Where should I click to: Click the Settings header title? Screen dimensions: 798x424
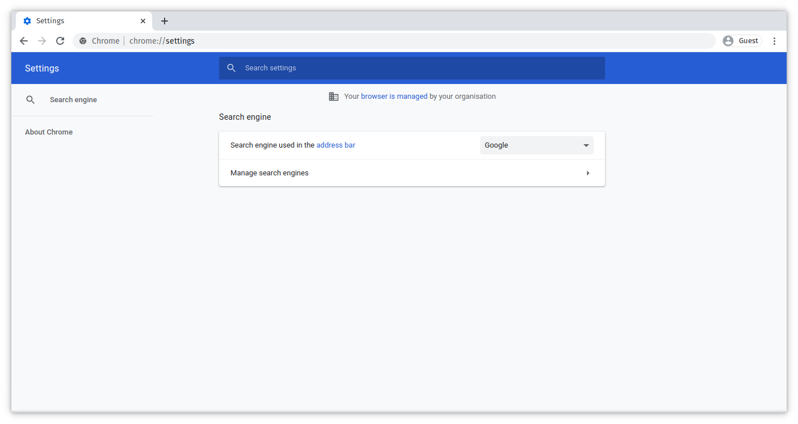[42, 68]
